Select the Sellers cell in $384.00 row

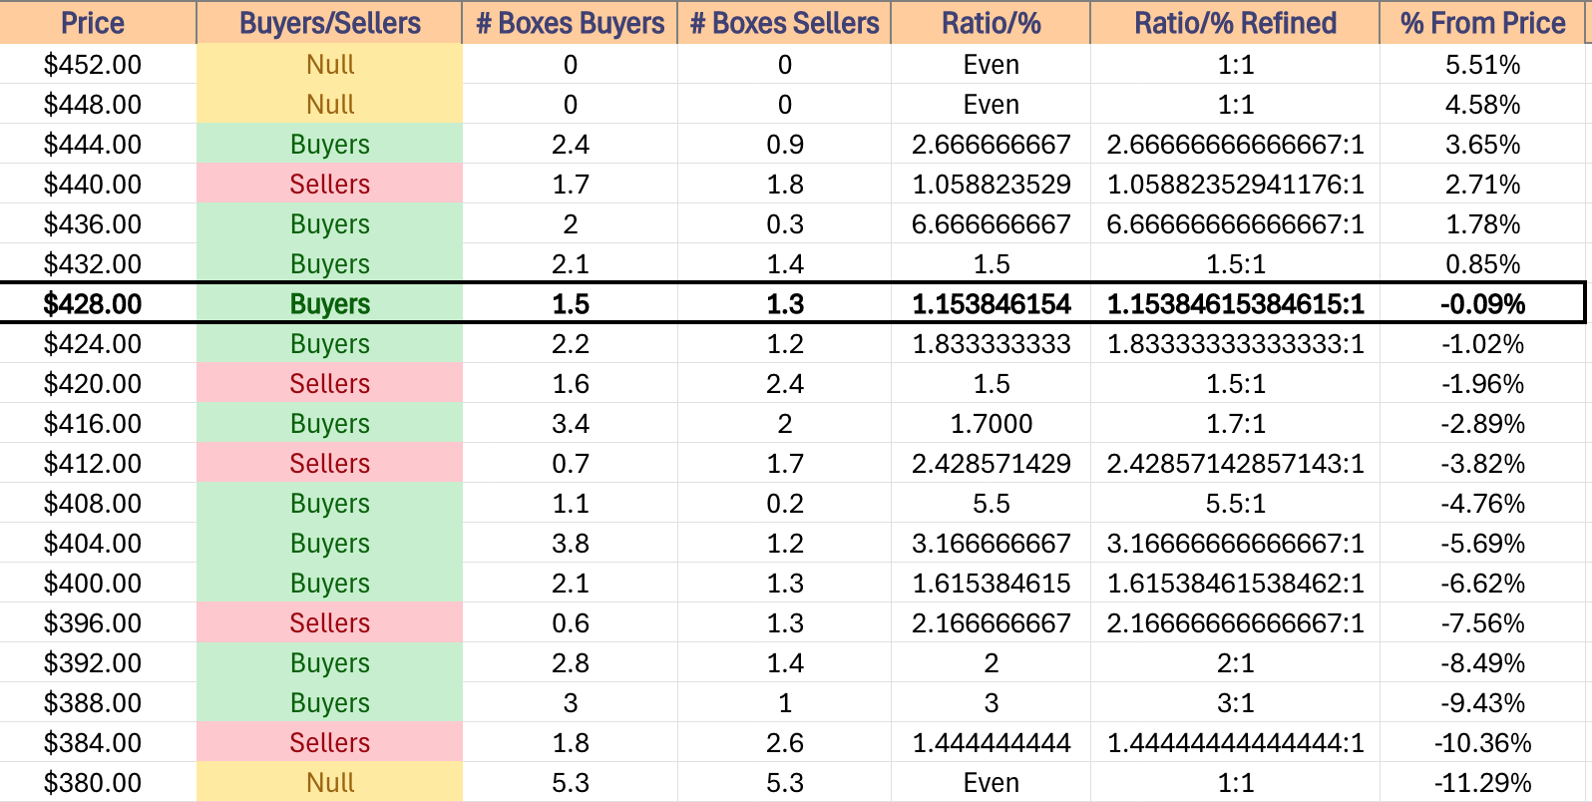click(x=330, y=743)
